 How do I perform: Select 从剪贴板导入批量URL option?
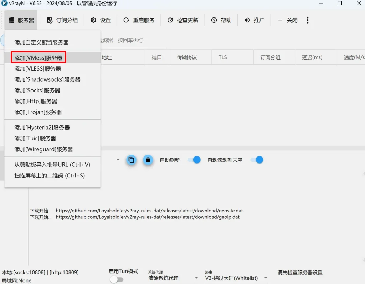coord(52,164)
